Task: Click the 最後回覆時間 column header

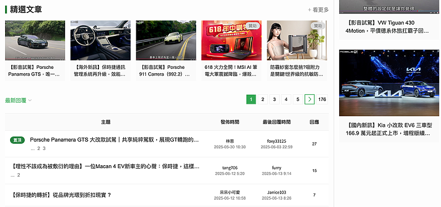Action: tap(276, 122)
